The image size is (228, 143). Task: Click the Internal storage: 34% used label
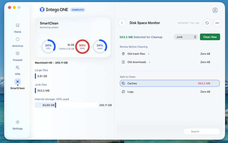(x=52, y=99)
